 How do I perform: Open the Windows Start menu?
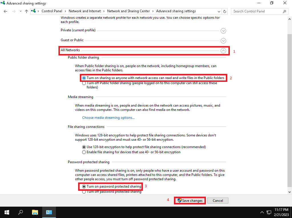coord(7,212)
